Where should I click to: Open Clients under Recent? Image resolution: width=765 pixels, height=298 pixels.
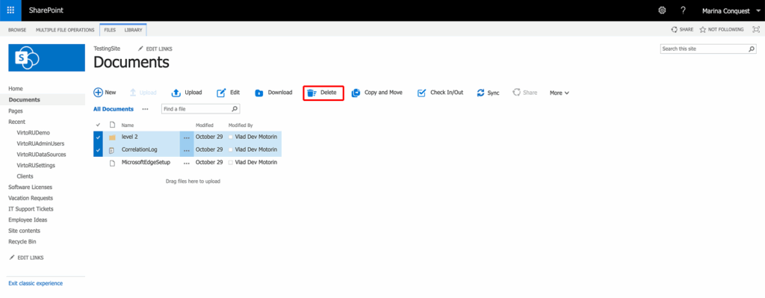click(x=25, y=176)
